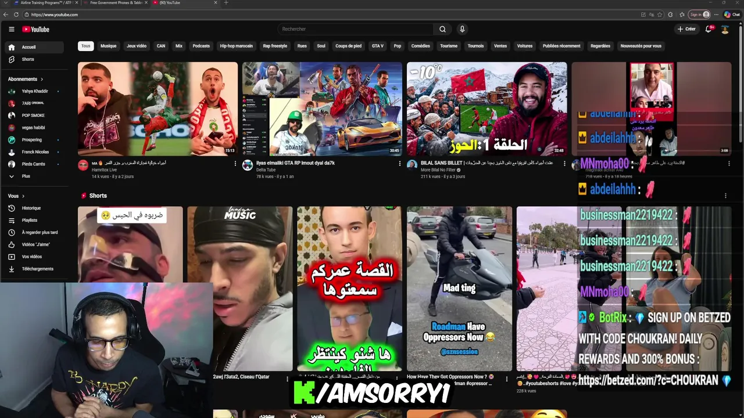Open more options for BILAL SANS BILLET video
Screen dimensions: 744x418
tap(564, 164)
